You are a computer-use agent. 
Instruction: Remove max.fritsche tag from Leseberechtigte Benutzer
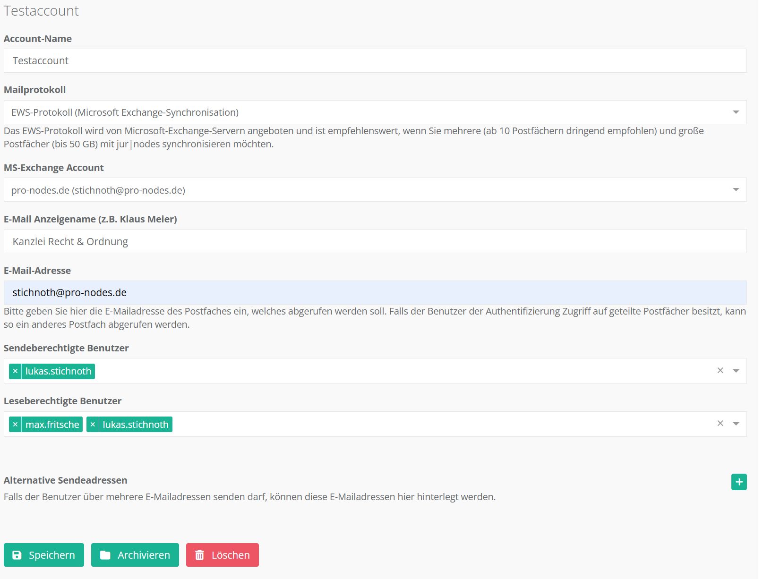coord(15,425)
